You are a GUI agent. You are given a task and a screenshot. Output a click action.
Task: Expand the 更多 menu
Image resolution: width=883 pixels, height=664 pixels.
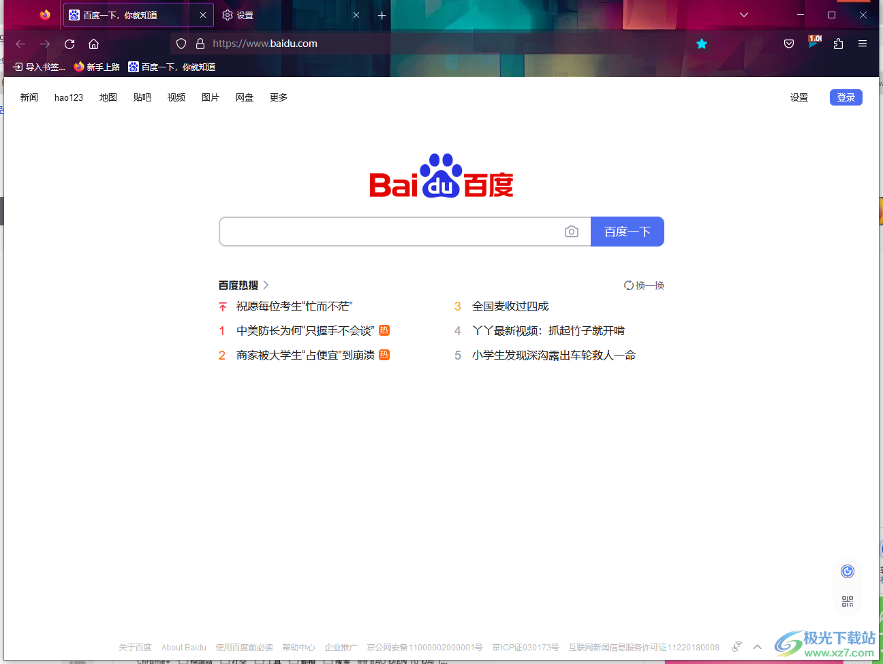click(279, 97)
